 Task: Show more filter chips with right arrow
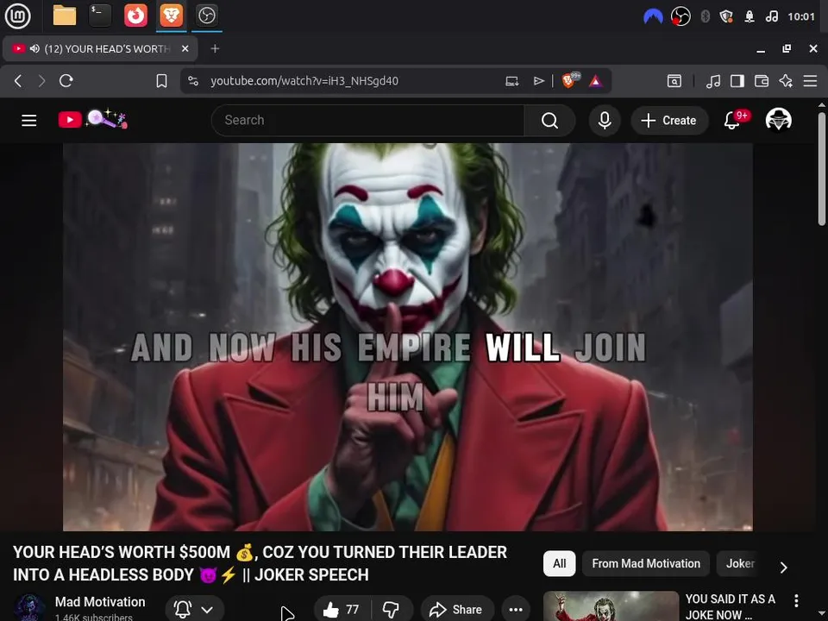[784, 568]
